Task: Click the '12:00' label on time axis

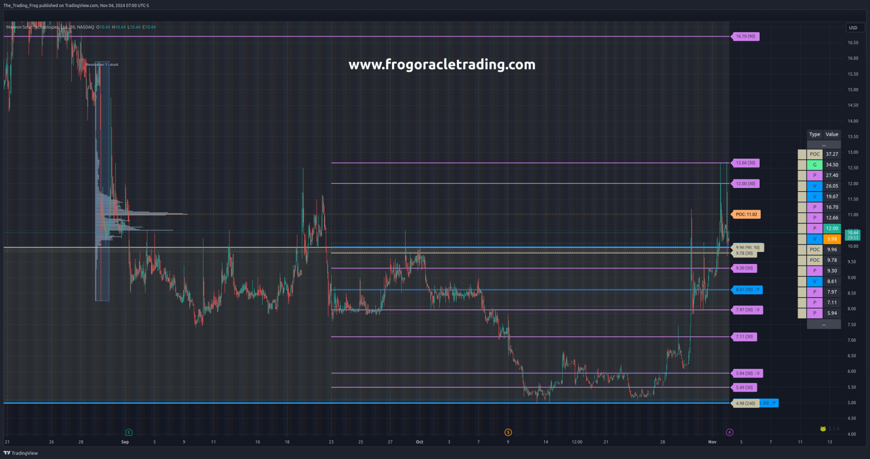Action: pos(577,442)
